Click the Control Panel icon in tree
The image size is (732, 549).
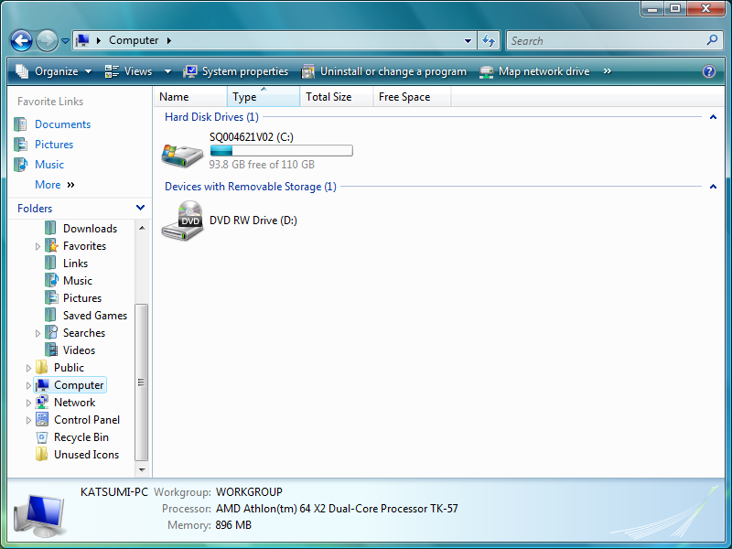[41, 419]
